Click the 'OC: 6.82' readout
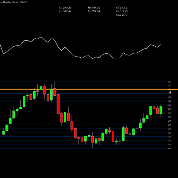Image resolution: width=178 pixels, height=178 pixels. [122, 7]
